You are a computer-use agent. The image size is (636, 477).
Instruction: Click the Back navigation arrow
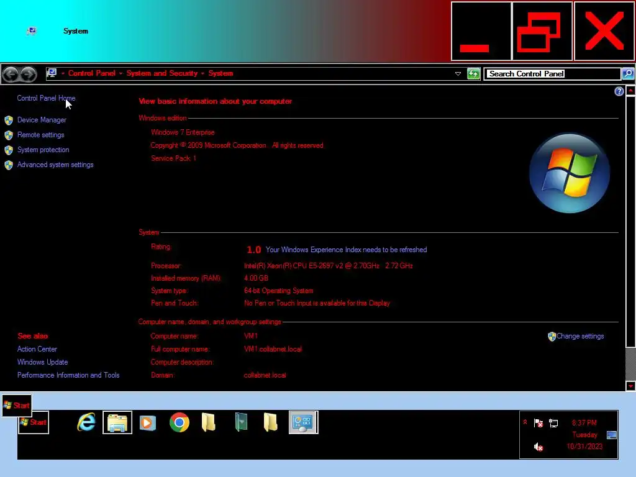[x=11, y=74]
